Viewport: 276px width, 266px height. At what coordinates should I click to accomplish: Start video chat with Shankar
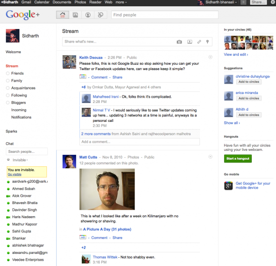click(x=8, y=238)
